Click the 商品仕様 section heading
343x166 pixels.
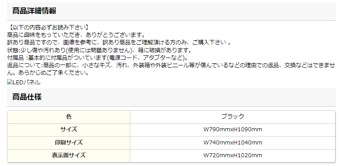point(27,97)
